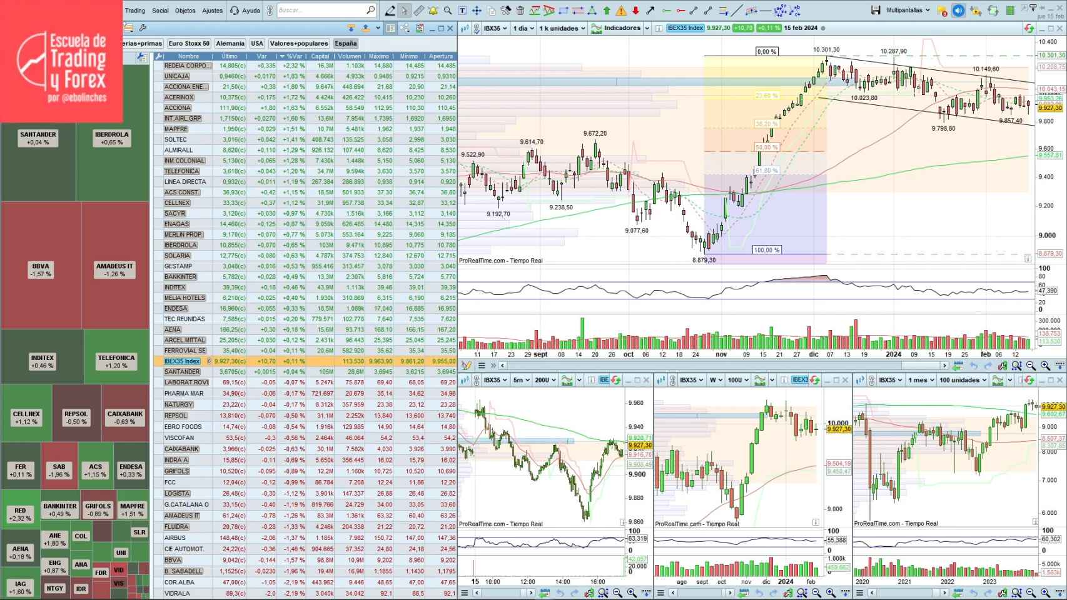Open the Ajustes menu
This screenshot has height=600, width=1067.
coord(212,10)
